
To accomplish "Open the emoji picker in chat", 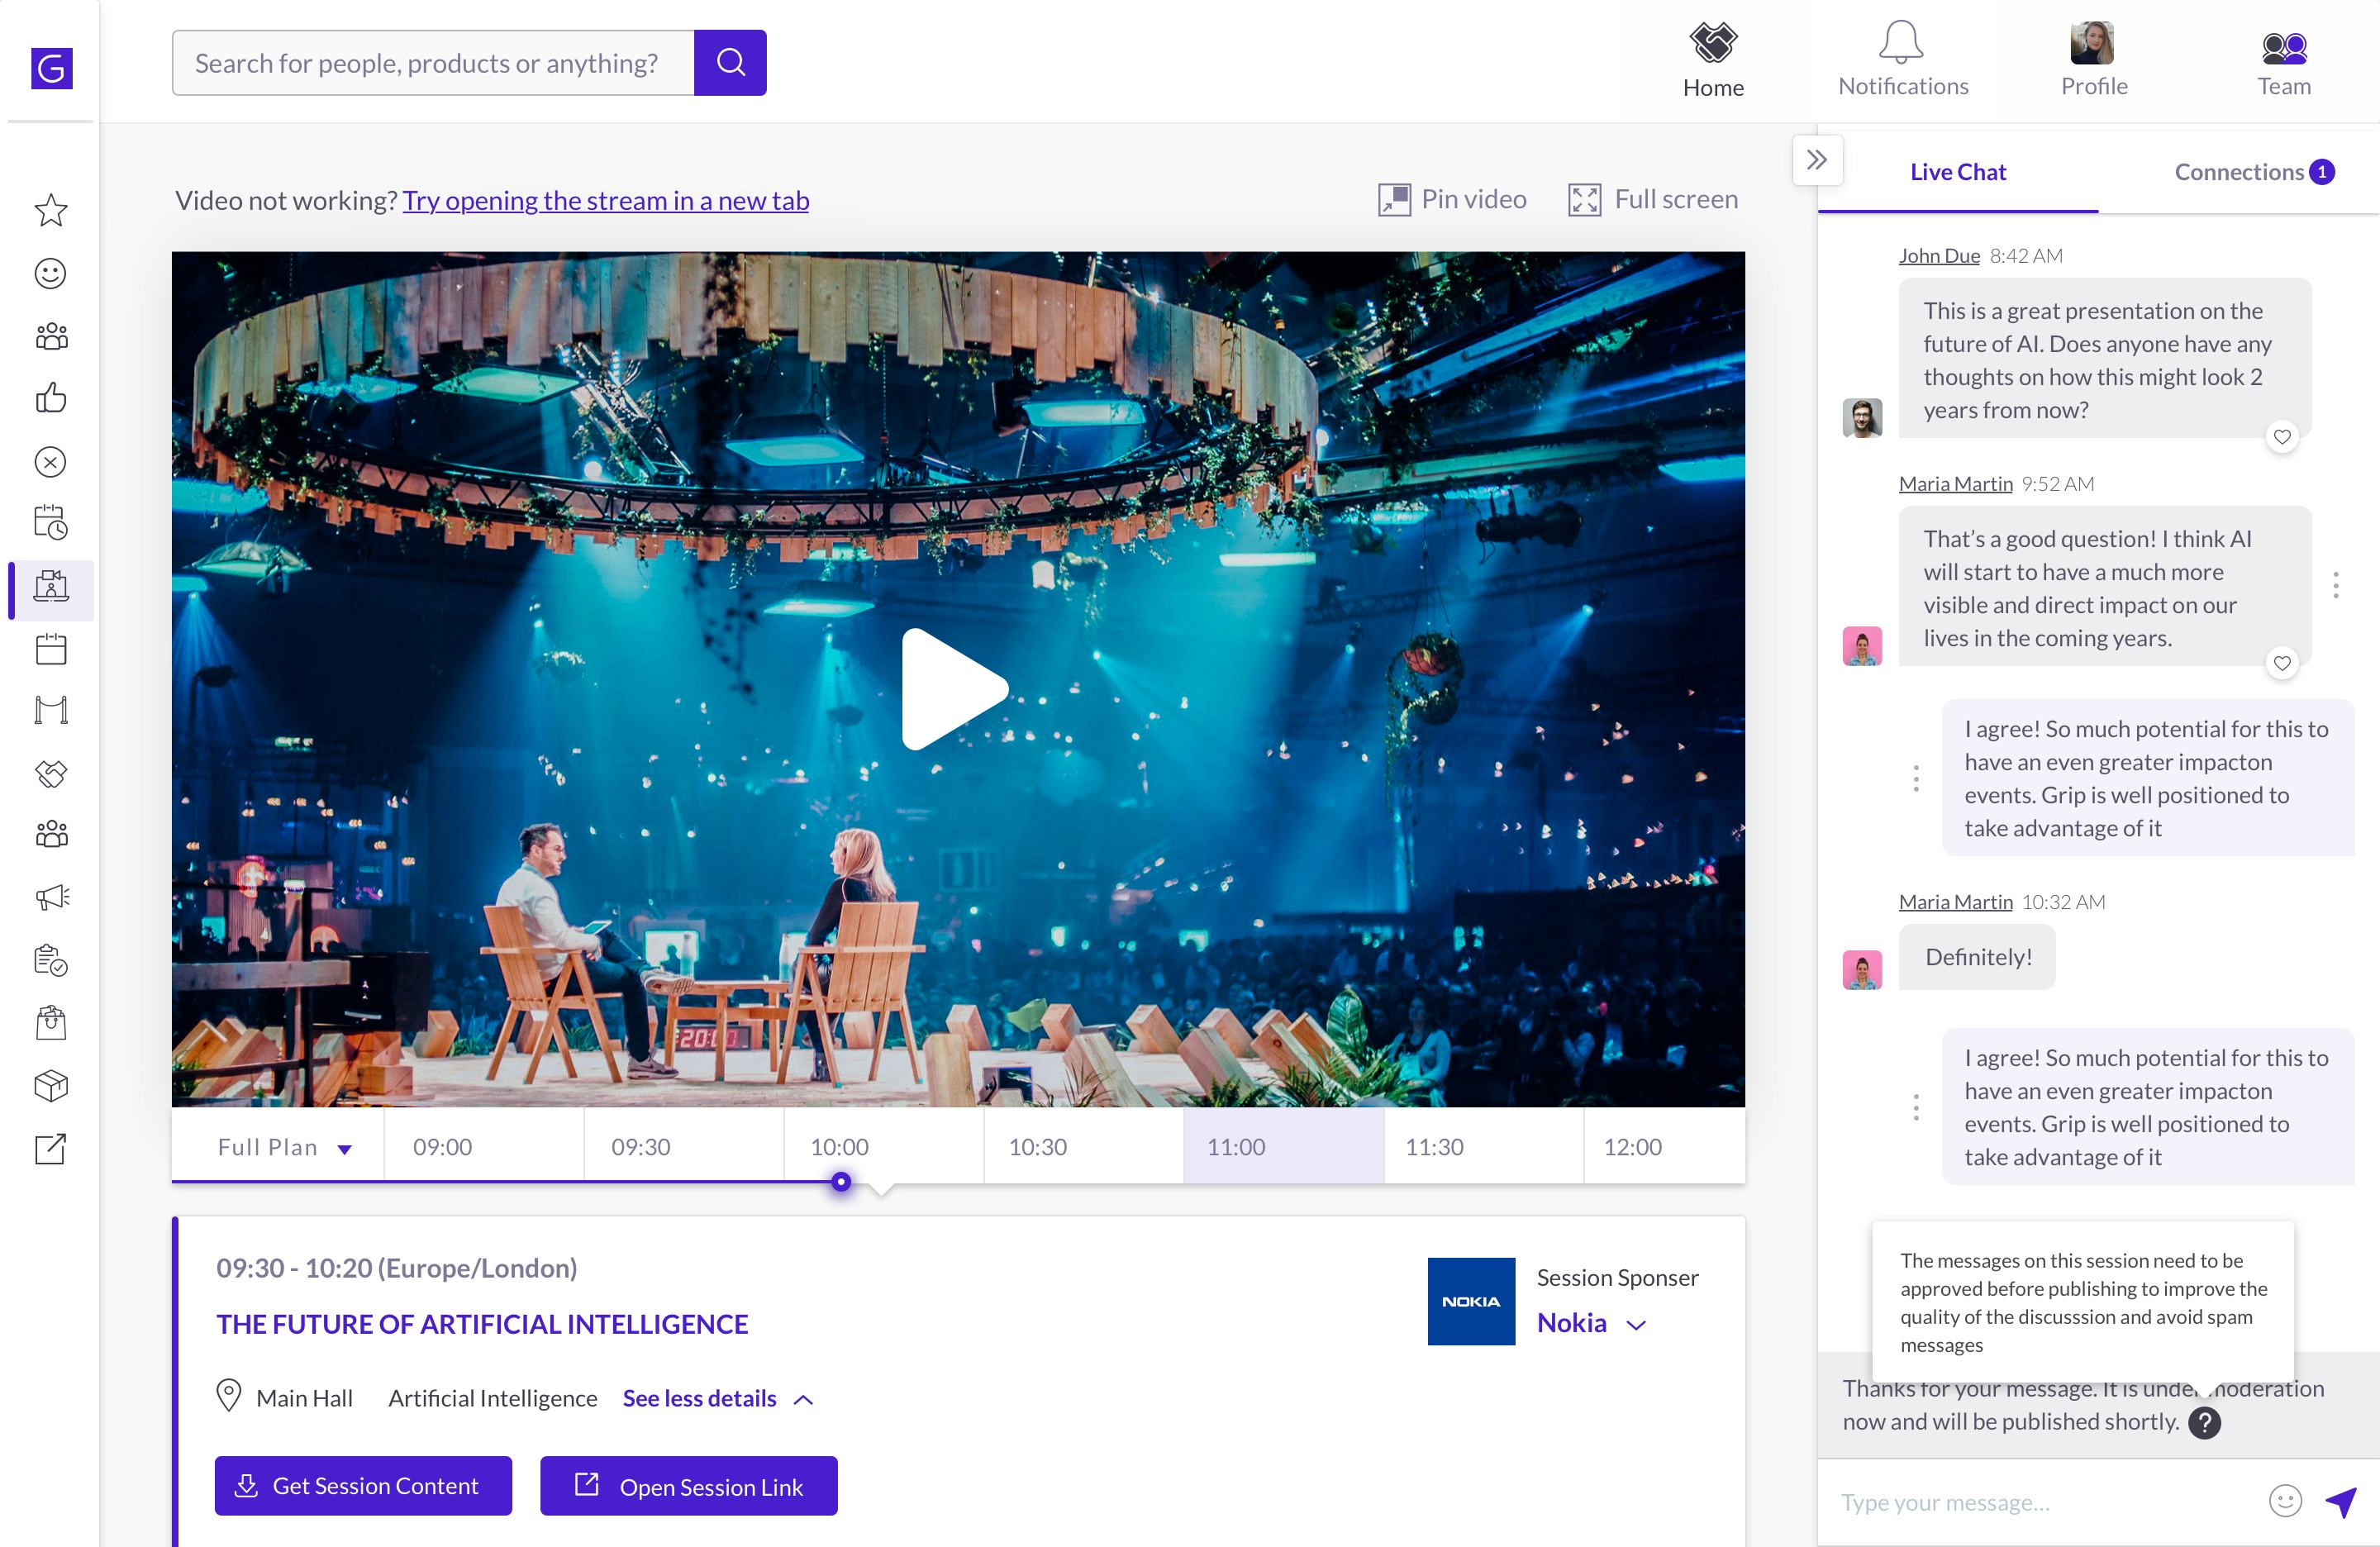I will tap(2284, 1501).
